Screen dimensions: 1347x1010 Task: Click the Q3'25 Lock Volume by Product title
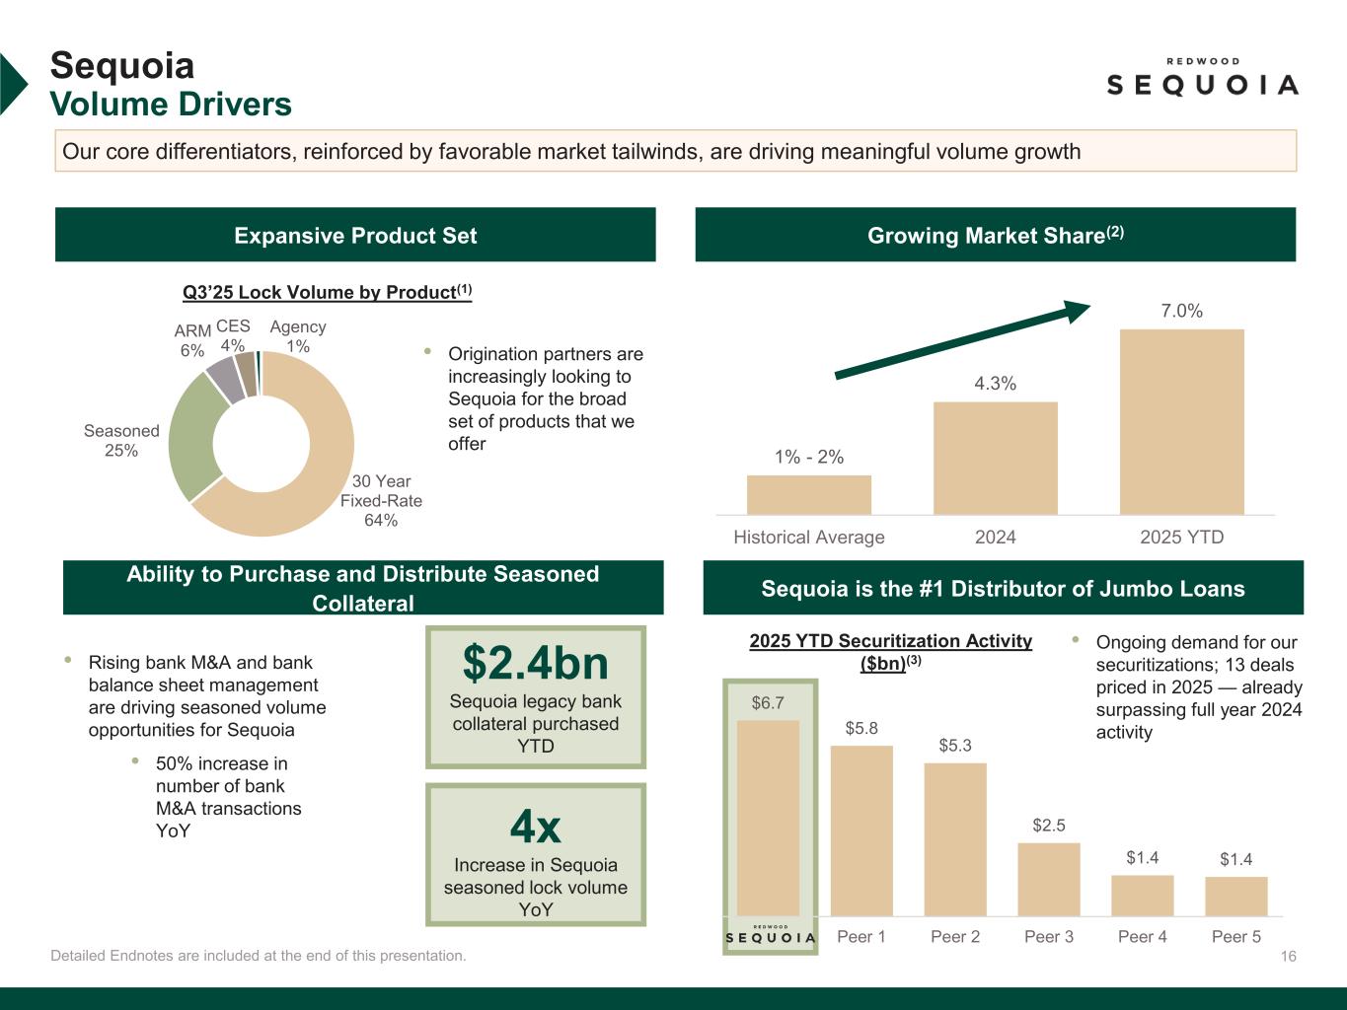click(327, 292)
